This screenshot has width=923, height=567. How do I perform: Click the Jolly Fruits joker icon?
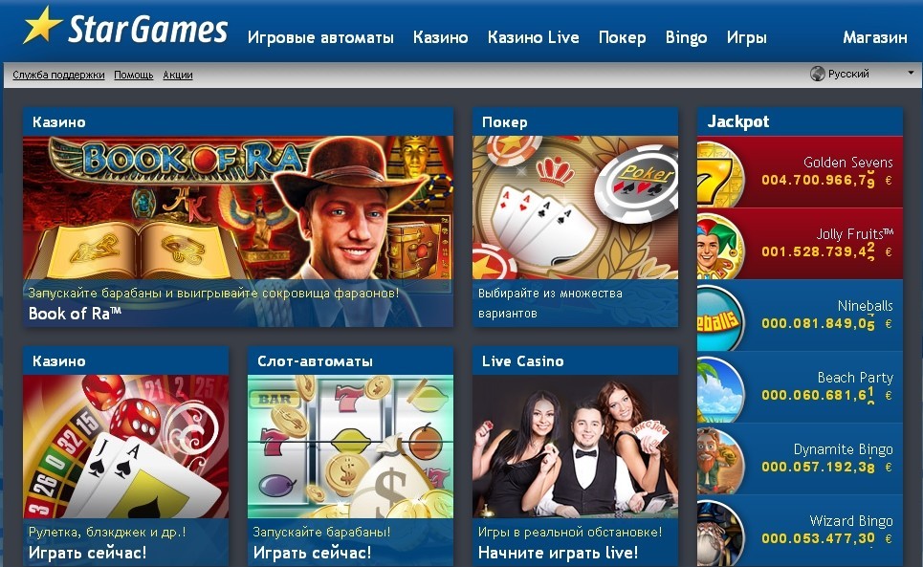point(720,246)
